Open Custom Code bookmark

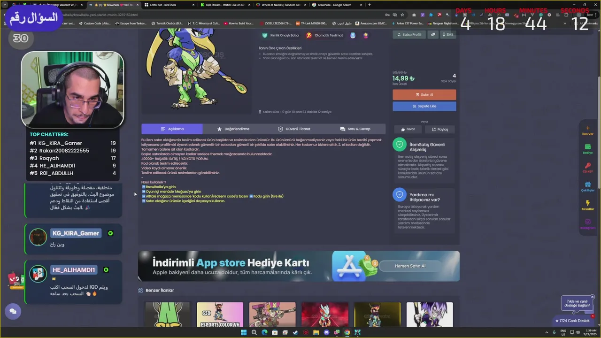point(95,23)
